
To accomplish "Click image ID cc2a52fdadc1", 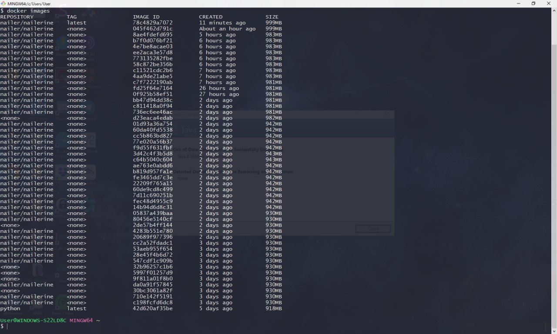I will click(153, 243).
